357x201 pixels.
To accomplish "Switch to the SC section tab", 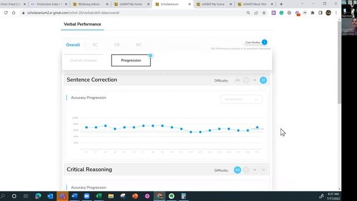I will click(95, 45).
